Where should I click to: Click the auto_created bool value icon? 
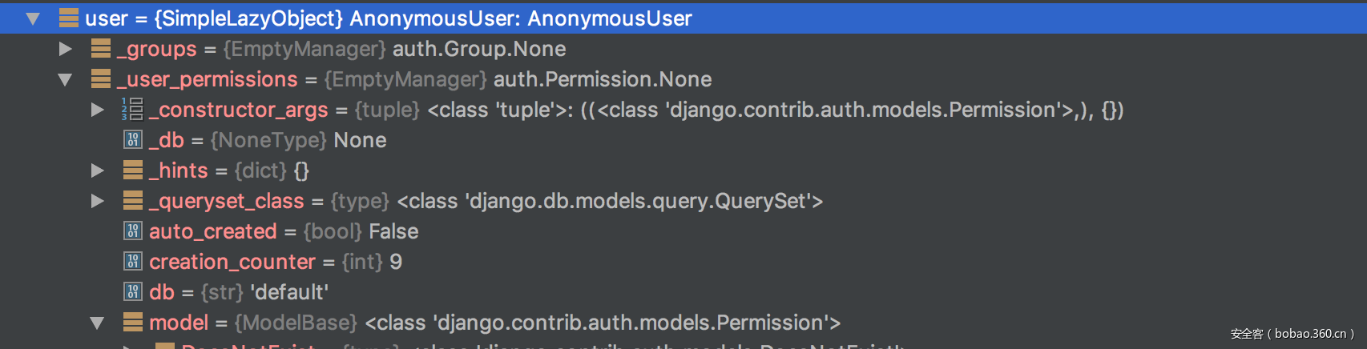(x=133, y=231)
